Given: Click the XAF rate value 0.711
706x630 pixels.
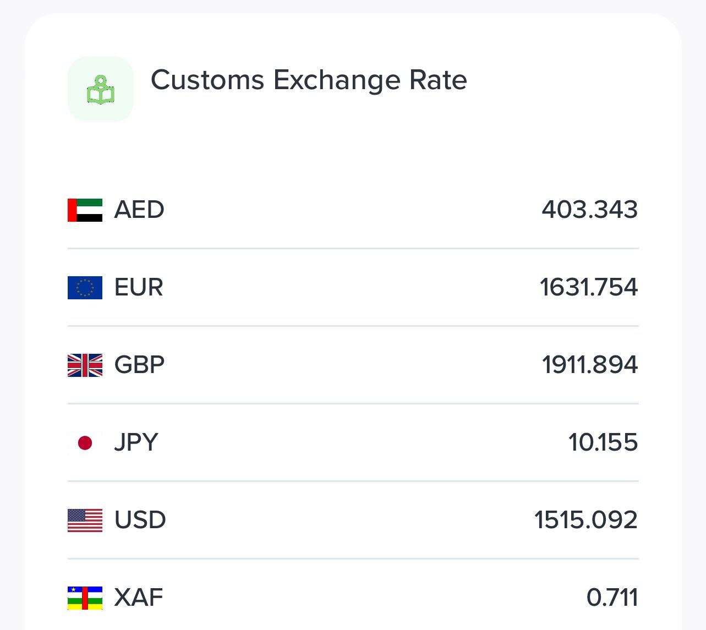Looking at the screenshot, I should (x=612, y=598).
